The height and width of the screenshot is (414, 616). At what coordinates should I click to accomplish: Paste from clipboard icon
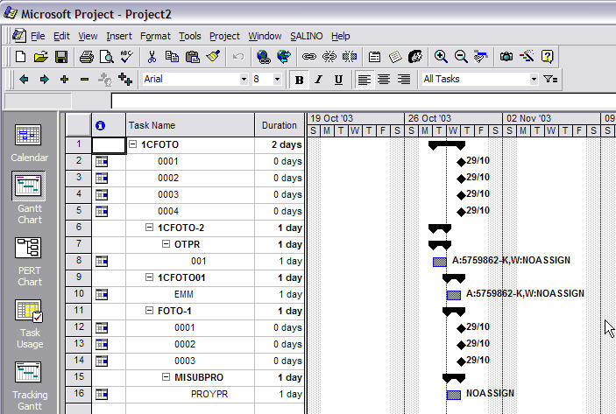(x=192, y=57)
